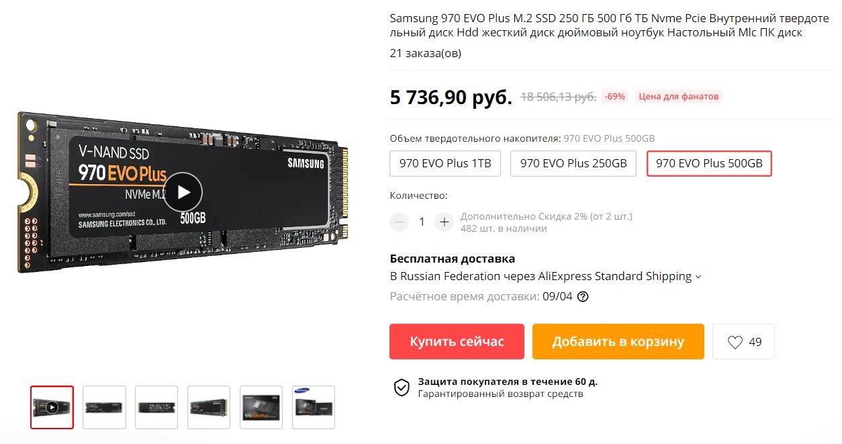The height and width of the screenshot is (444, 842).
Task: Click the 21 заказа(ов) orders text
Action: [425, 53]
